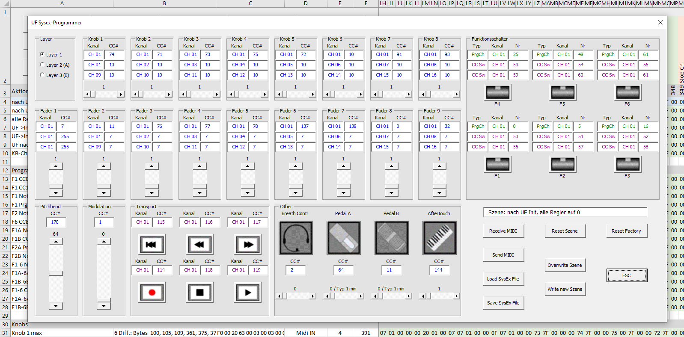Click the Pitchbend vertical slider thumb
Screen dimensions: 684x337
56,273
